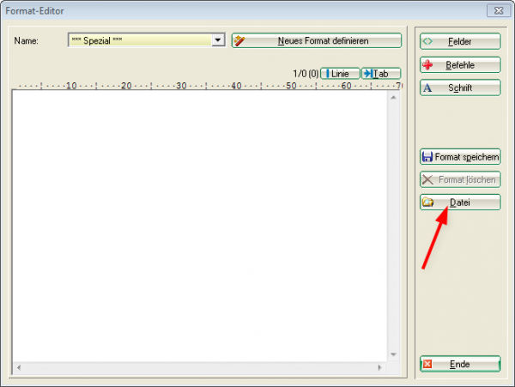Click the vertical scrollbar up arrow

393,98
